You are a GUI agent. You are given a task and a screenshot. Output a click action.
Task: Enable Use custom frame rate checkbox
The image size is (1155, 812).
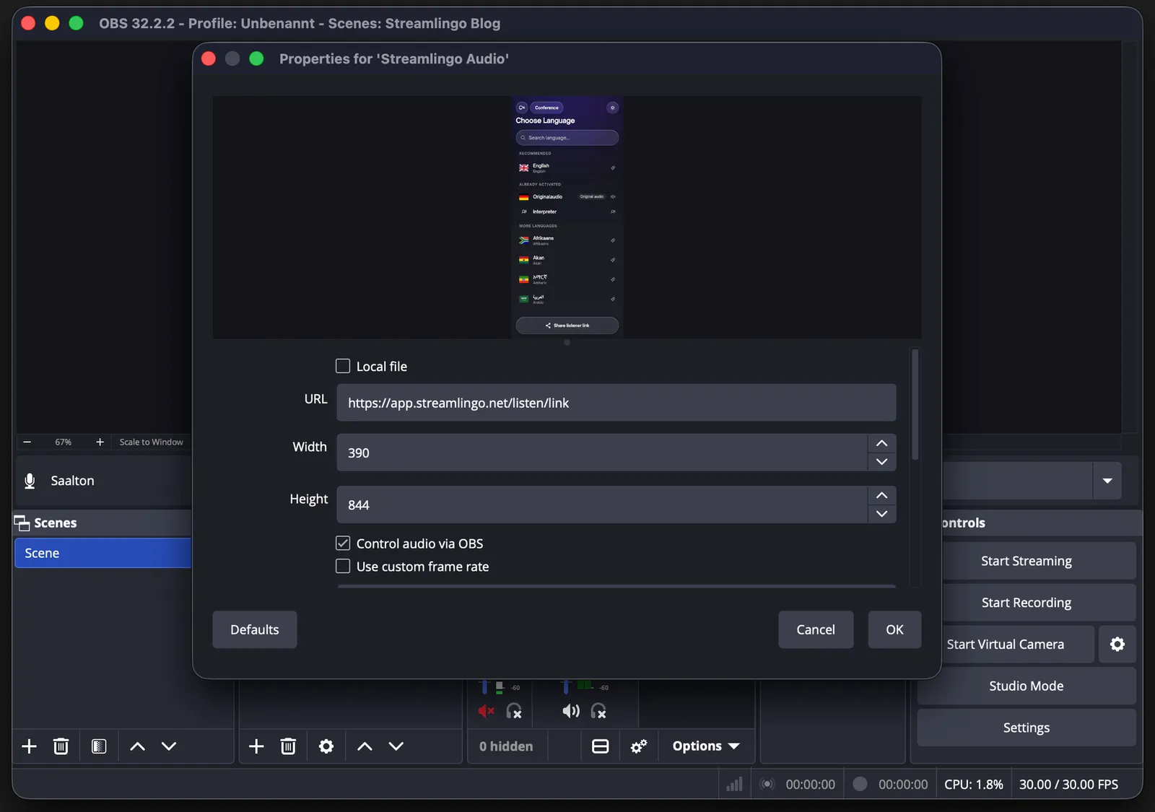tap(343, 566)
